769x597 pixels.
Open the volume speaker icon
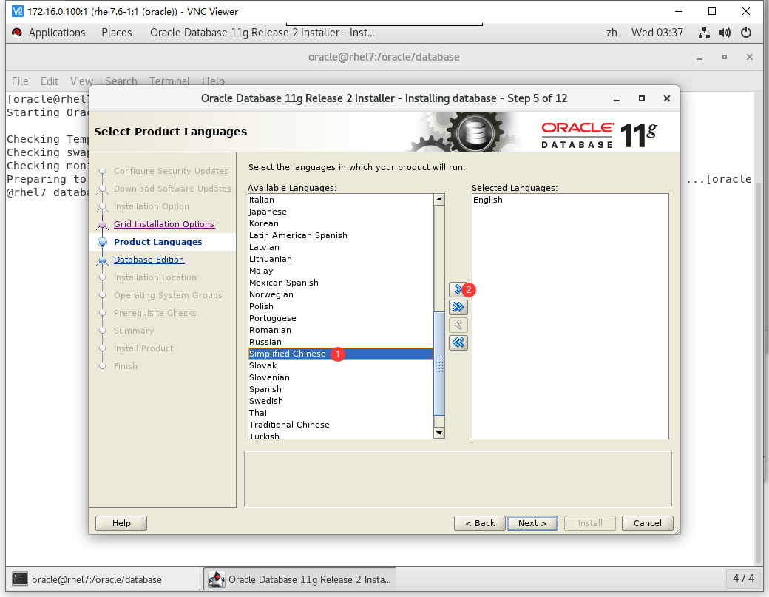tap(725, 33)
